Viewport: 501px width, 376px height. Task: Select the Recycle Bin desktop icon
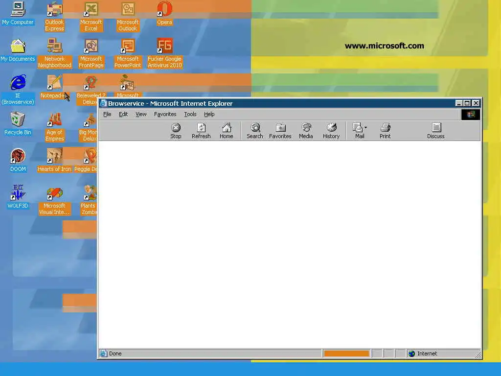18,124
